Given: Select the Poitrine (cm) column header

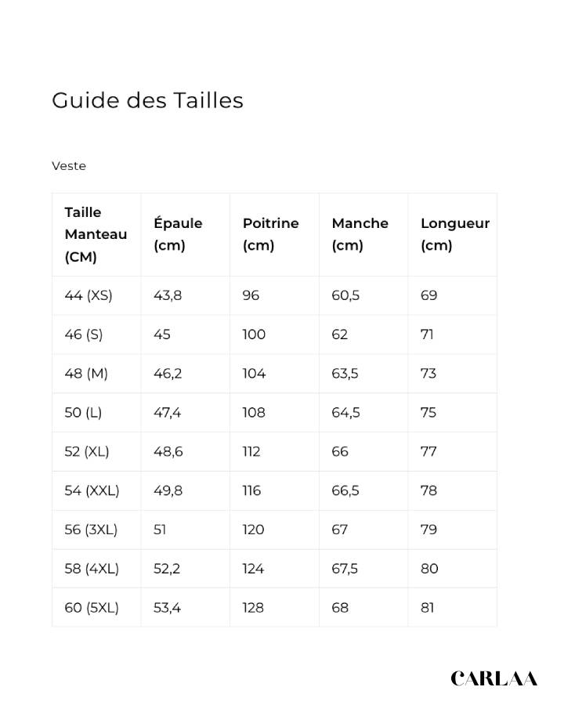Looking at the screenshot, I should pos(270,234).
